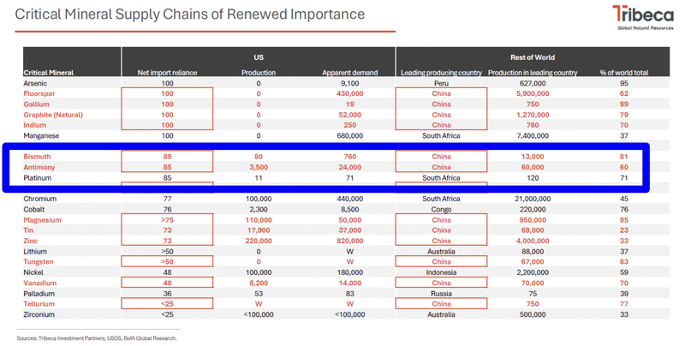The image size is (685, 346).
Task: Click the Leading producing country column header
Action: click(441, 72)
